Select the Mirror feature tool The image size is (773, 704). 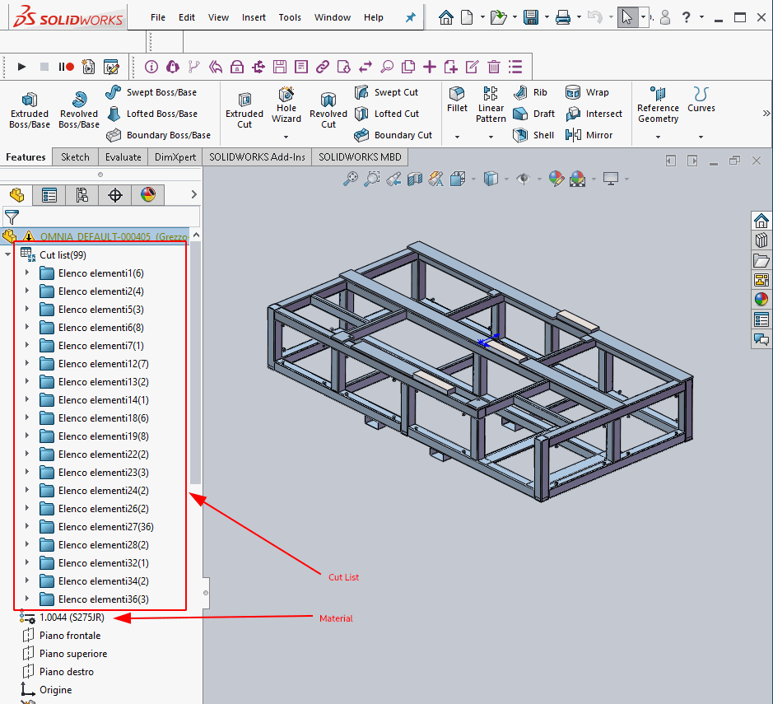(x=594, y=135)
